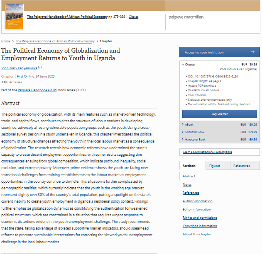Open author John Mary Kanyamurwa link

coord(19,68)
